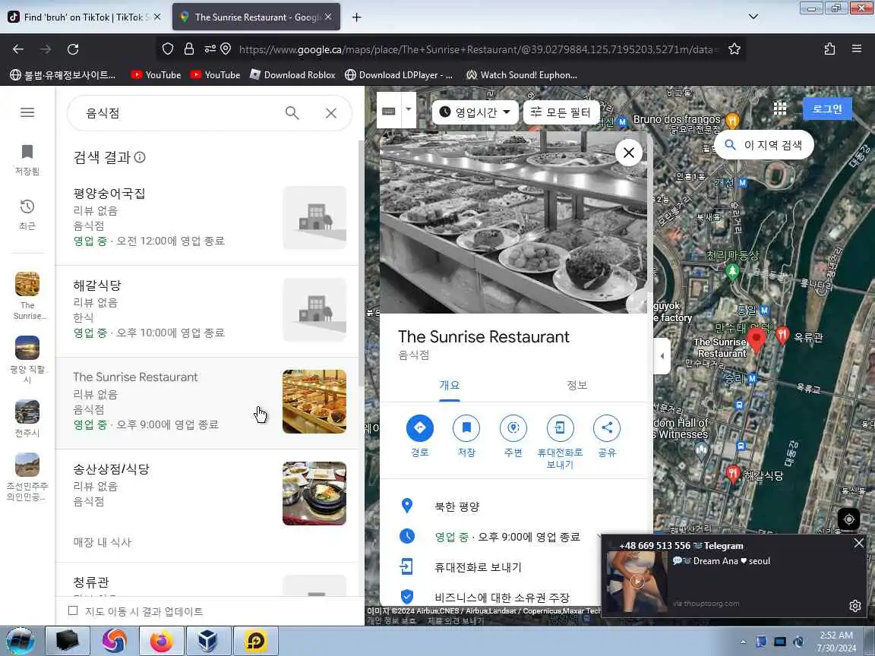
Task: Open the tracking protection shield icon
Action: click(x=167, y=49)
